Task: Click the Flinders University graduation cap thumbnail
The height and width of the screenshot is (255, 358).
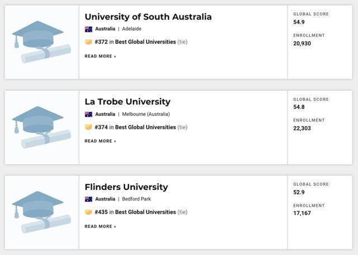Action: tap(41, 212)
